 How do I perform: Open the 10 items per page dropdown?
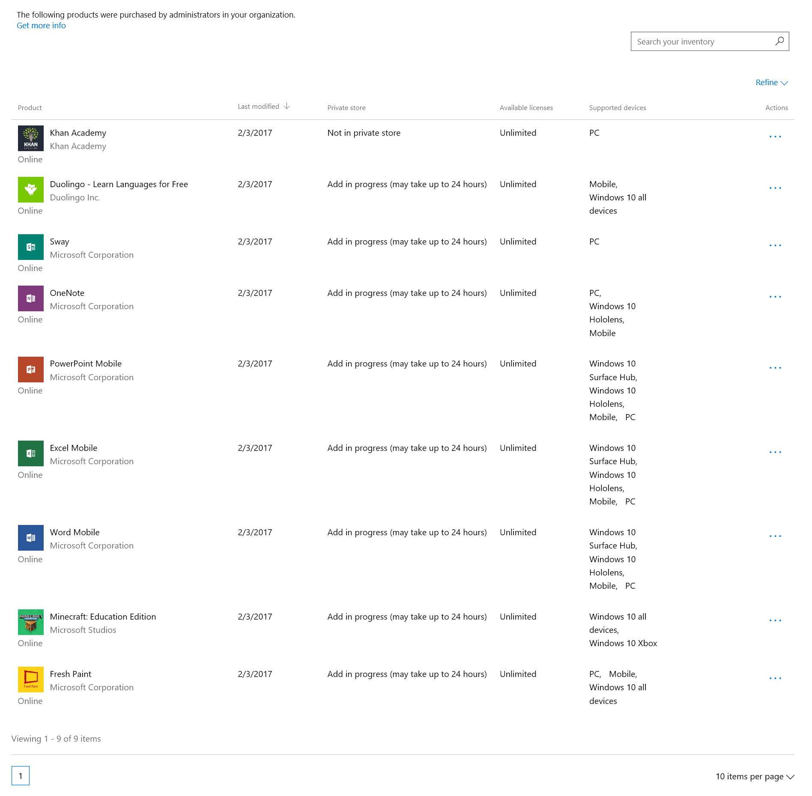(755, 776)
